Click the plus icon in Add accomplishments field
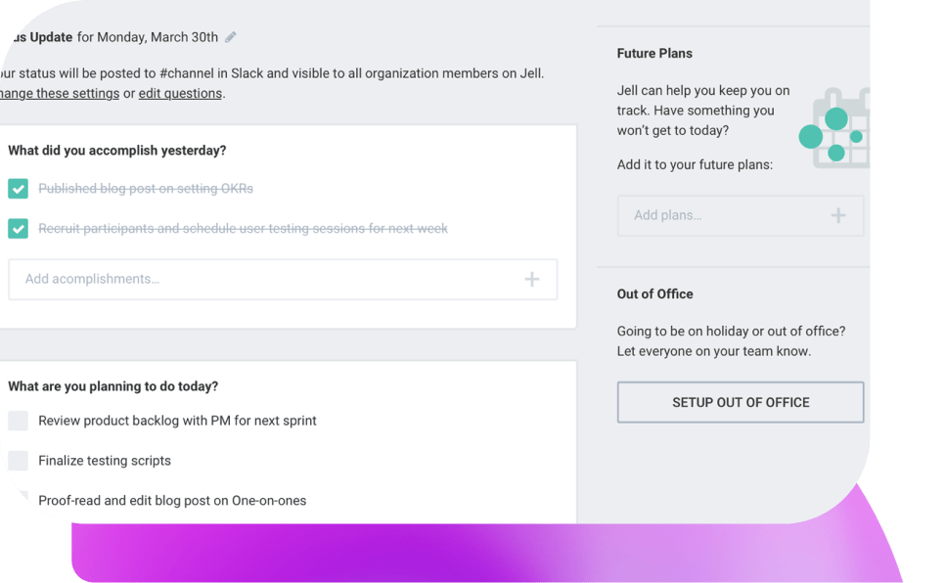The width and height of the screenshot is (945, 583). point(531,279)
